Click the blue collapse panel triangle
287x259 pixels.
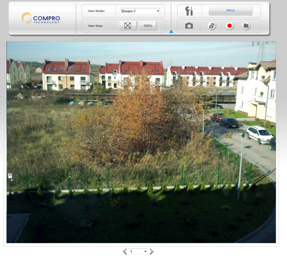point(171,31)
